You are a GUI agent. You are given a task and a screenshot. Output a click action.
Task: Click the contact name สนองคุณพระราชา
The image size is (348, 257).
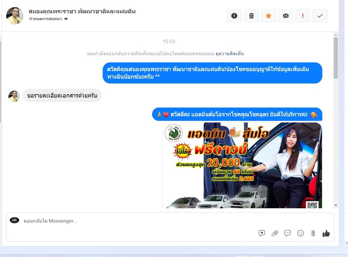(82, 11)
